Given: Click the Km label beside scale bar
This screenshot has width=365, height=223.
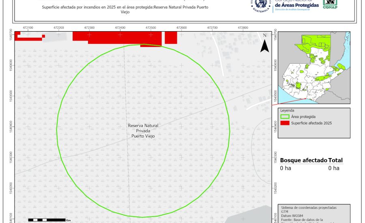Looking at the screenshot, I should tap(69, 220).
